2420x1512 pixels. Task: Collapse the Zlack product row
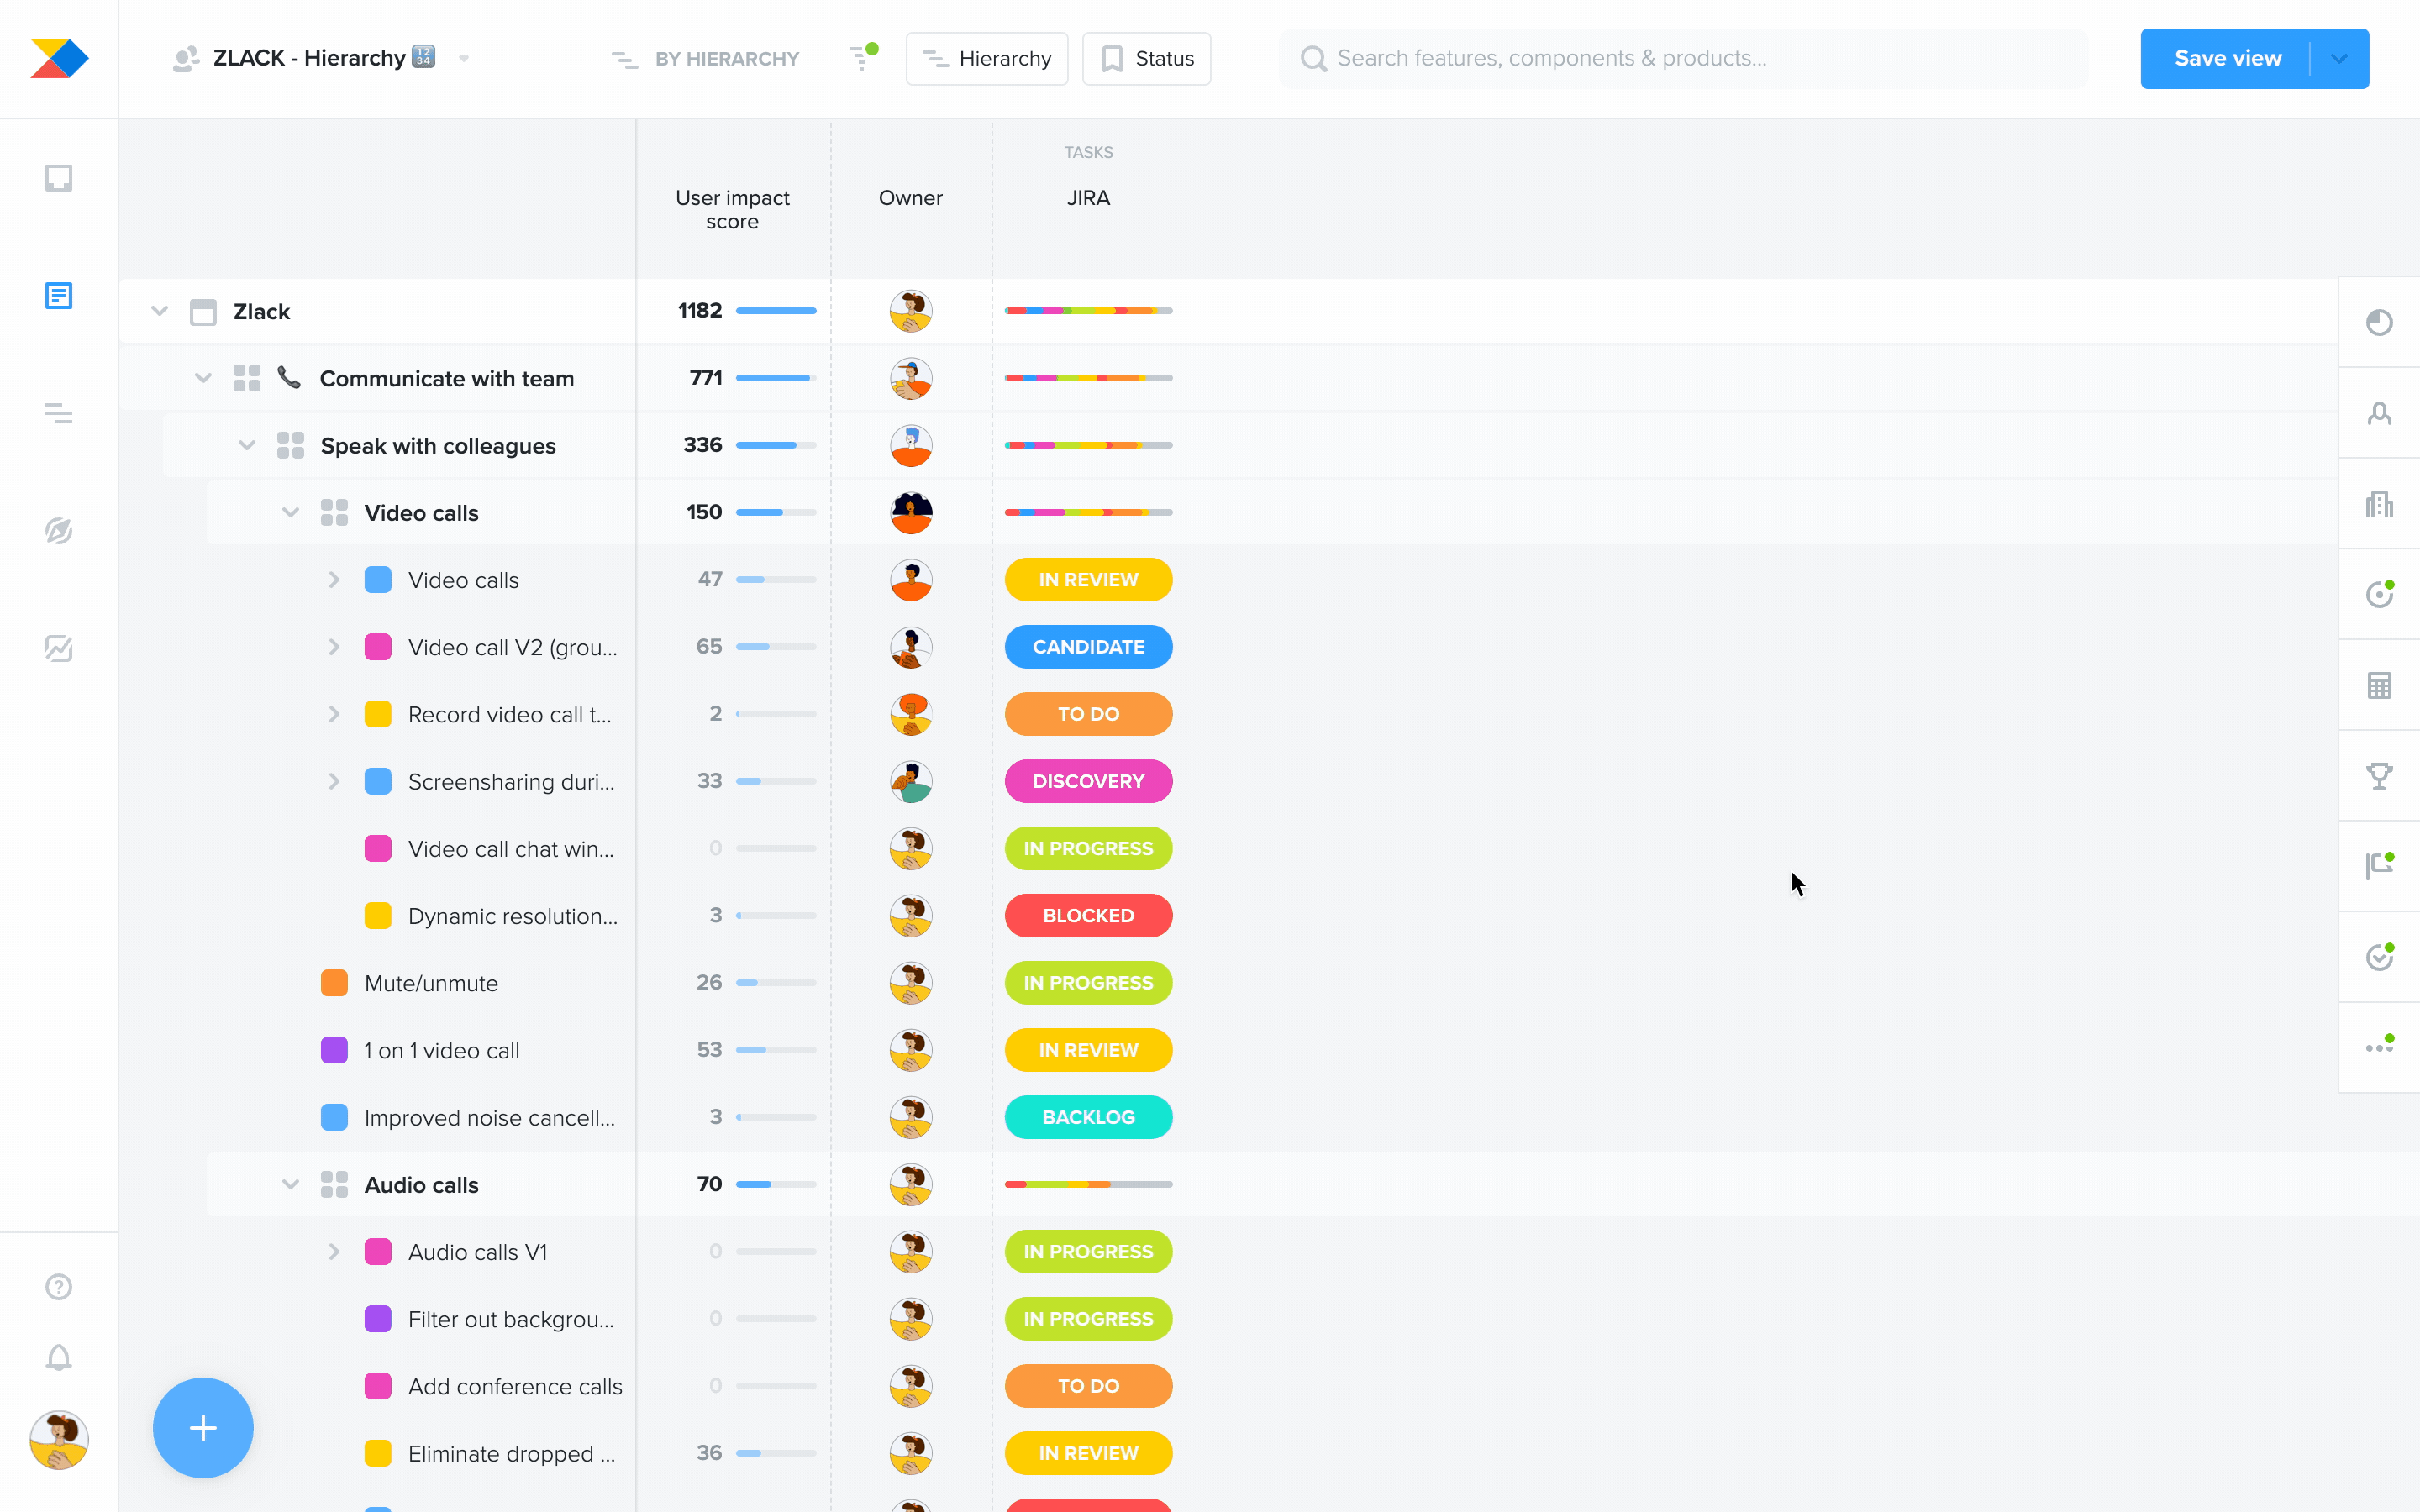click(x=159, y=311)
